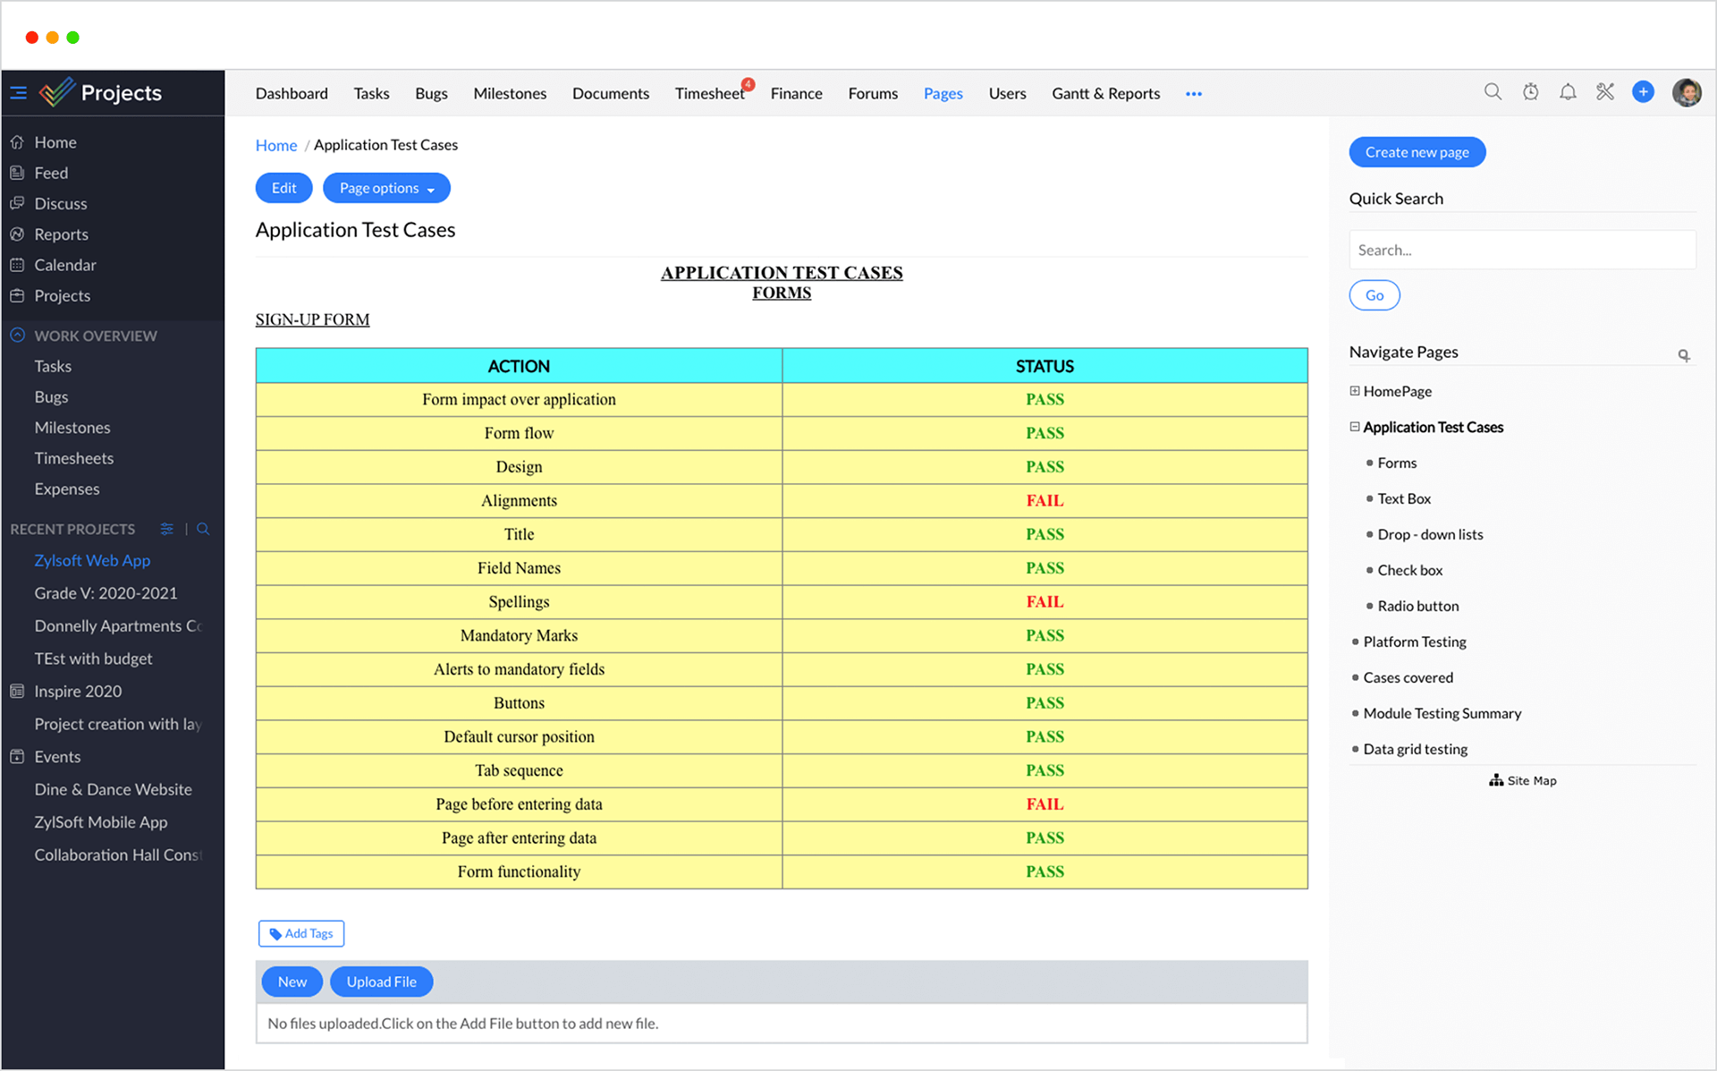The width and height of the screenshot is (1717, 1071).
Task: Open Module Testing Summary page
Action: (1442, 713)
